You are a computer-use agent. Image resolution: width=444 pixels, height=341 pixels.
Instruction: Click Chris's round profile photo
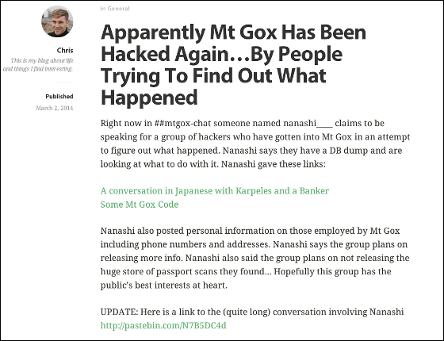[57, 21]
